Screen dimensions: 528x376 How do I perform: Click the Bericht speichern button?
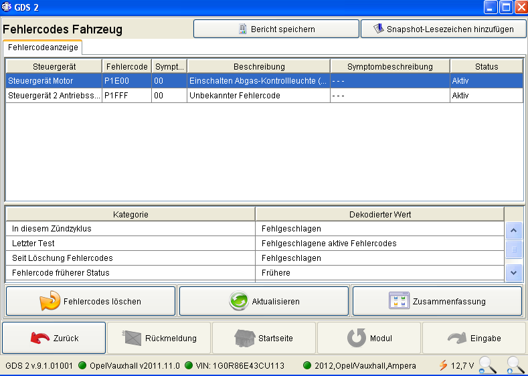pyautogui.click(x=276, y=29)
